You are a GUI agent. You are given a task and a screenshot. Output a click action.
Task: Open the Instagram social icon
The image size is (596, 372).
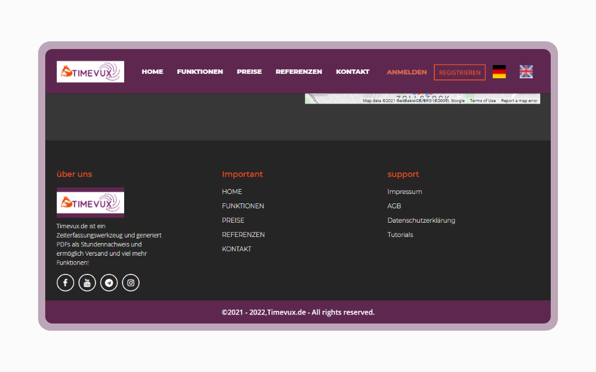[x=131, y=283]
